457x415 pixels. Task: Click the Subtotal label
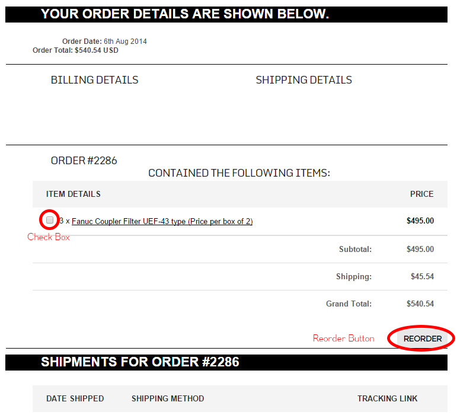pos(355,250)
